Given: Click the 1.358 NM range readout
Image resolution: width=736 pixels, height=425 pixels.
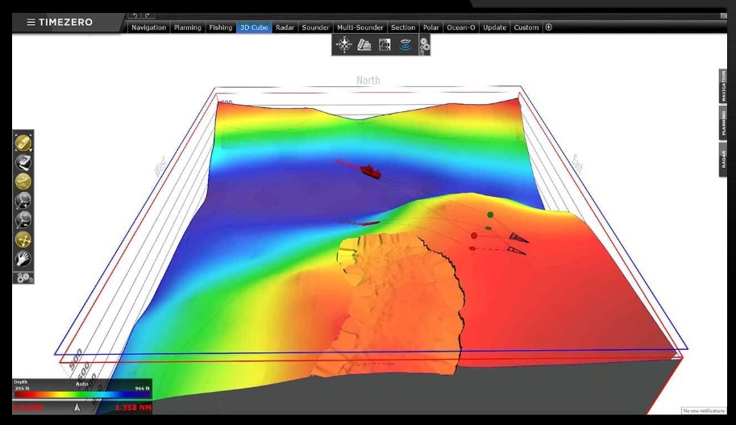Looking at the screenshot, I should coord(133,407).
